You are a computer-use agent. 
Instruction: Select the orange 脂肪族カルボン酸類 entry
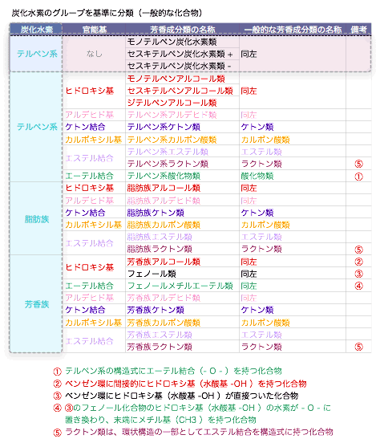point(164,225)
